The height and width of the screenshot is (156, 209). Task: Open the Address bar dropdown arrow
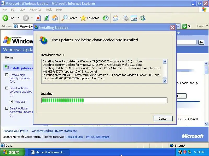coord(178,26)
